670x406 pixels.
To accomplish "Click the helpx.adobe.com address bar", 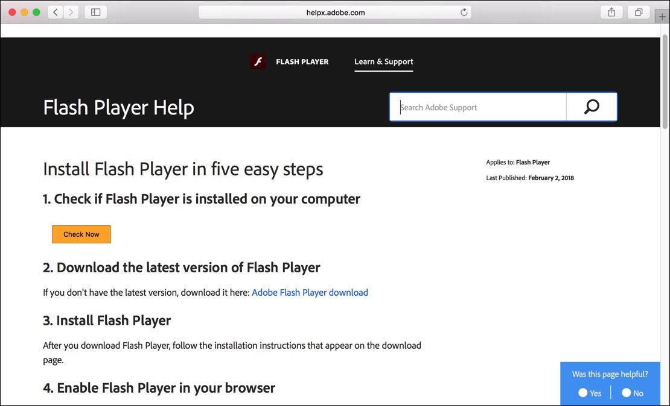I will (x=335, y=13).
